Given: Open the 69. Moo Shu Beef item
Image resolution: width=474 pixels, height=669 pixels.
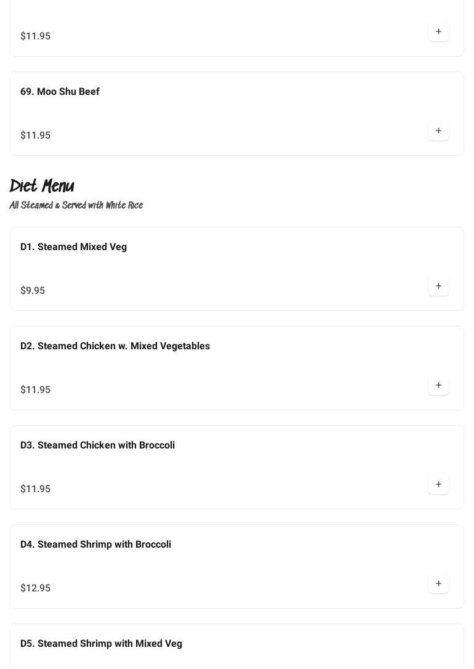Looking at the screenshot, I should point(60,92).
